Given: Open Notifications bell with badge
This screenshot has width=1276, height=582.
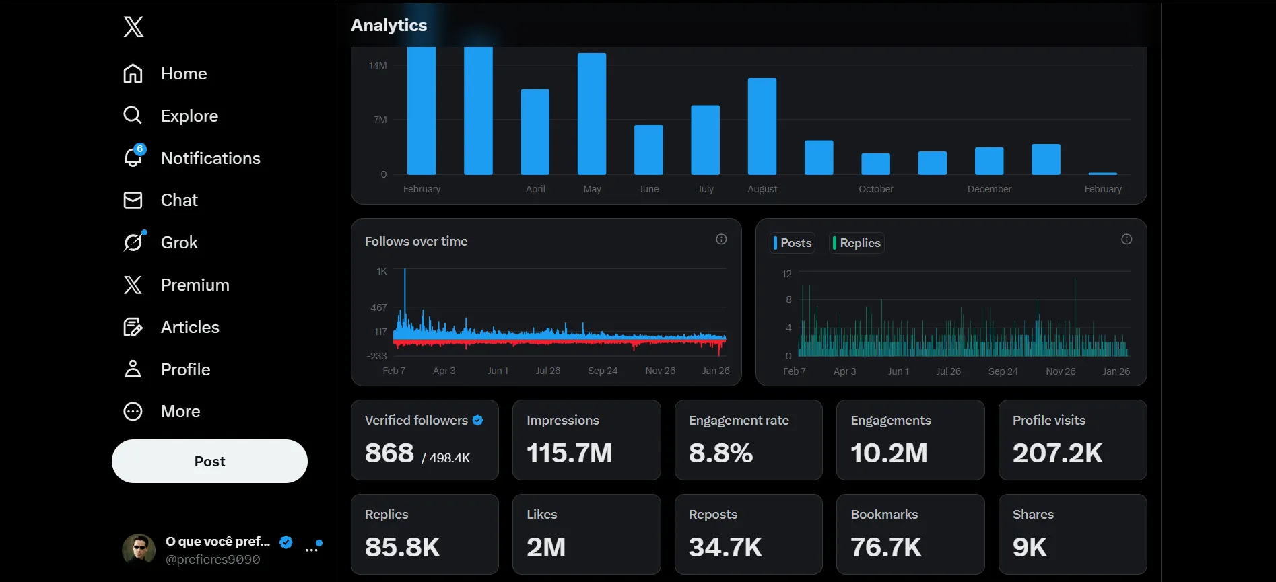Looking at the screenshot, I should 134,157.
